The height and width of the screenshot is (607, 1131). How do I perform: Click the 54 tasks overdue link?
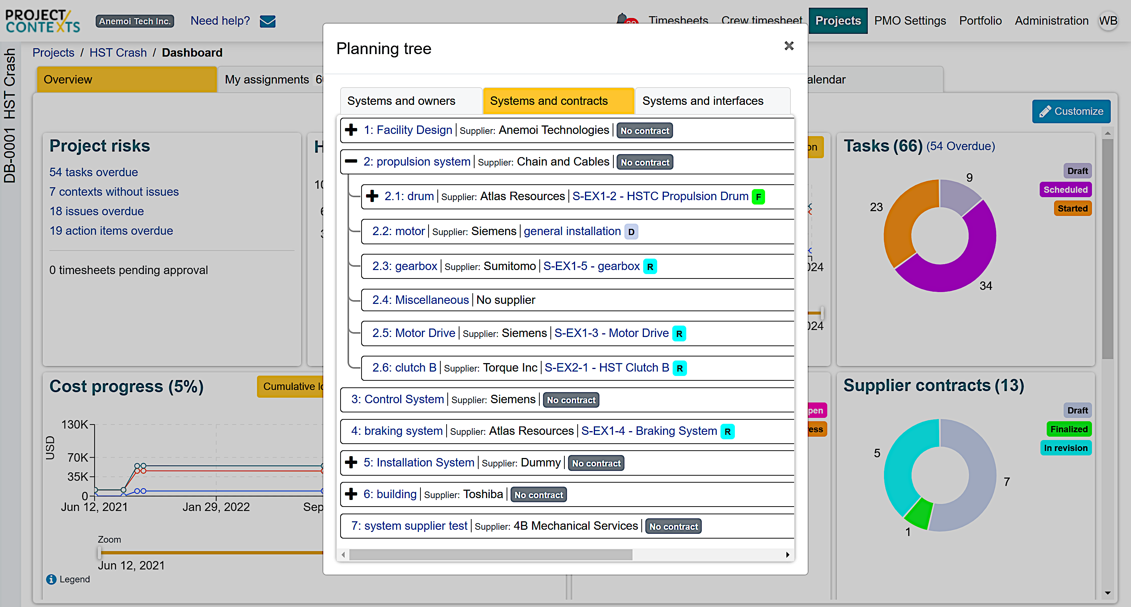(93, 172)
